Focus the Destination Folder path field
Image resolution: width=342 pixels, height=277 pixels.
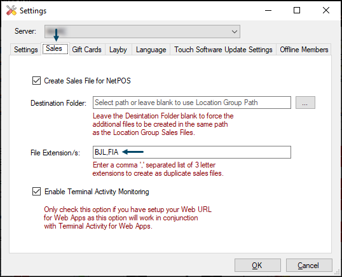coord(192,103)
